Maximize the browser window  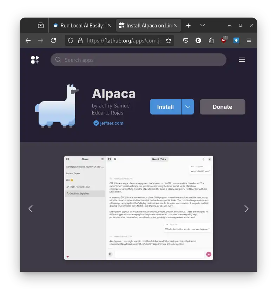click(240, 25)
